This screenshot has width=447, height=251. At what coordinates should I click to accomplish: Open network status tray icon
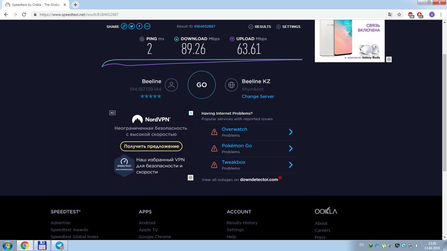(x=410, y=246)
